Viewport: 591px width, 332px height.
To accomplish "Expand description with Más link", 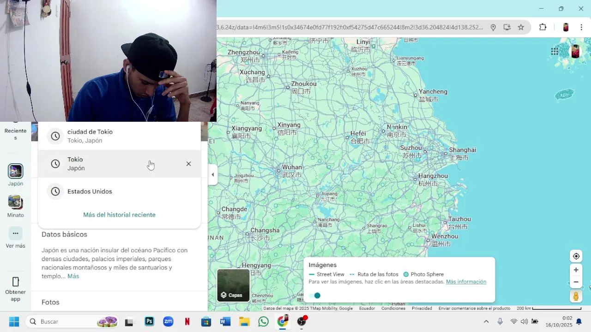I will 73,276.
